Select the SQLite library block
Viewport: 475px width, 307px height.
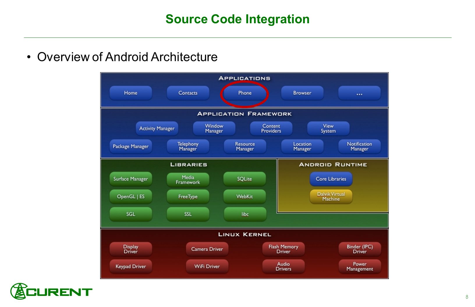click(244, 179)
